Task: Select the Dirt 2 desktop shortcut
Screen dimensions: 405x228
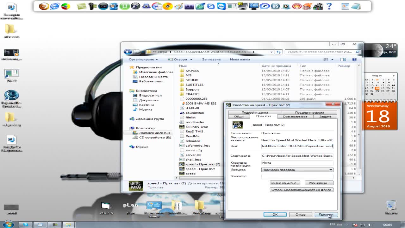Action: coord(11,76)
